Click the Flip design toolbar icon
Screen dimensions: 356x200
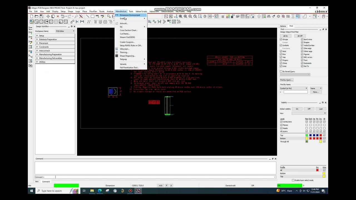(217, 16)
